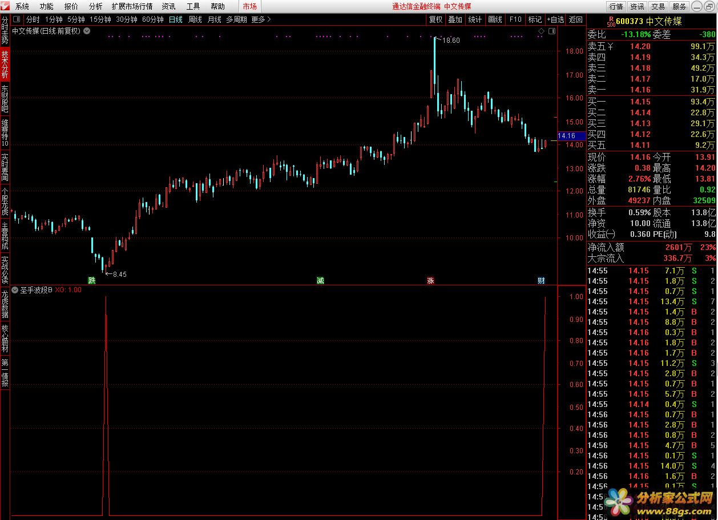This screenshot has height=520, width=718.
Task: Click the R 500 badge beside 600373
Action: point(611,21)
